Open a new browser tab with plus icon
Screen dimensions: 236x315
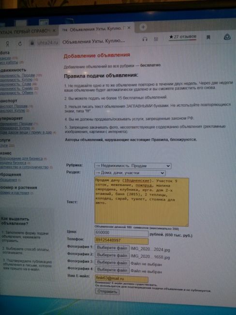(143, 27)
